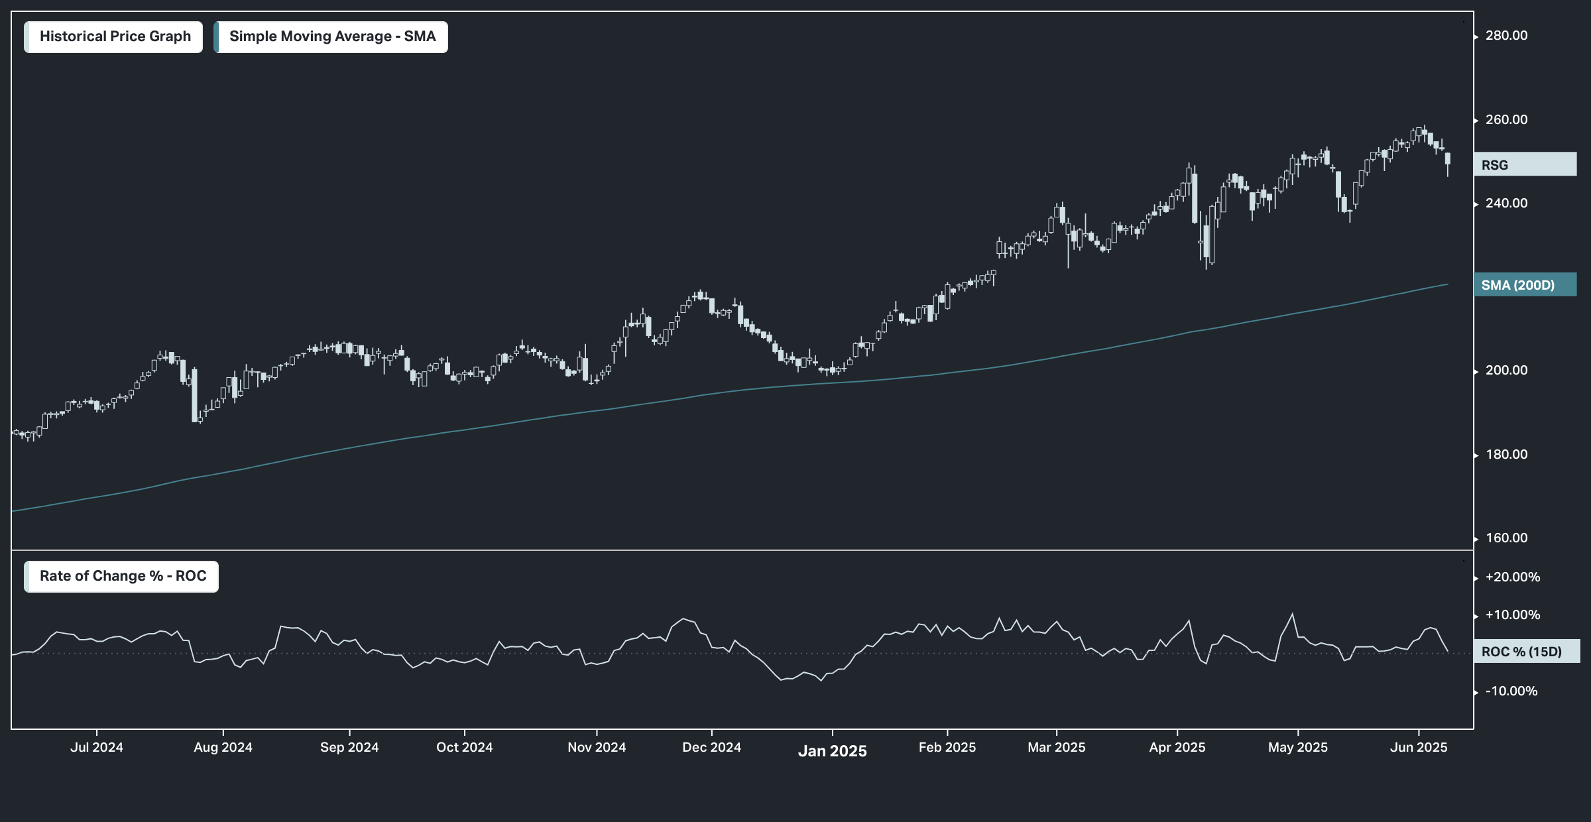Click the 200.00 price axis label

1506,371
